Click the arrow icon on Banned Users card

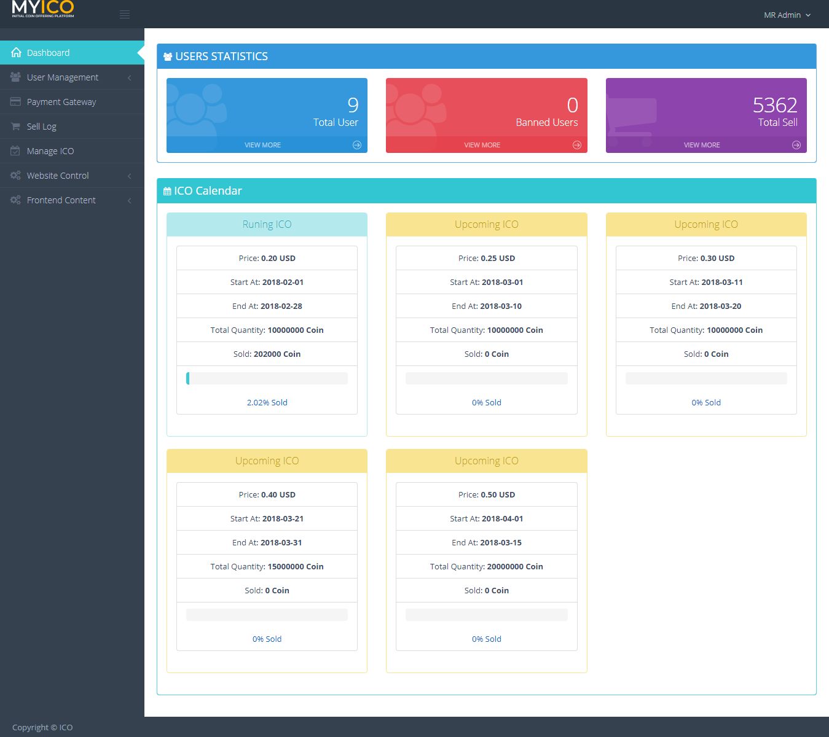tap(576, 145)
